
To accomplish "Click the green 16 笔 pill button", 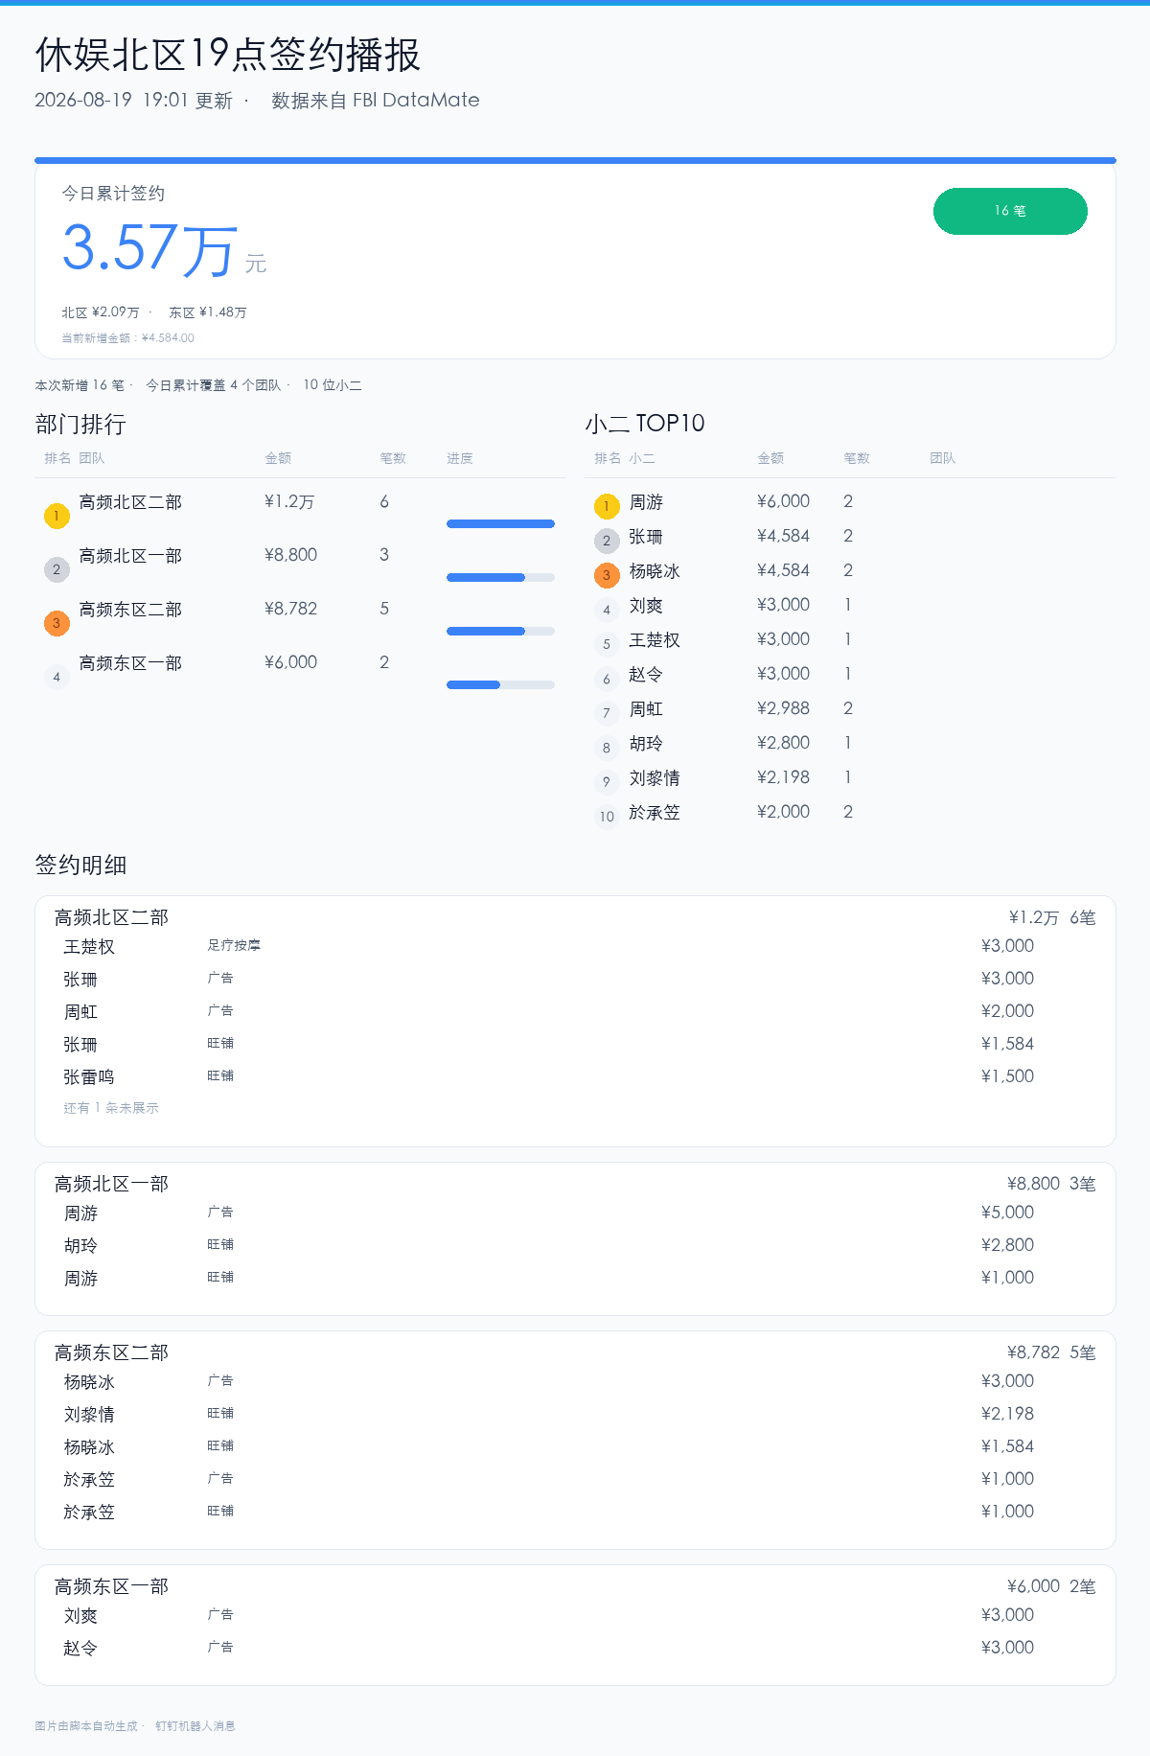I will click(x=1010, y=211).
